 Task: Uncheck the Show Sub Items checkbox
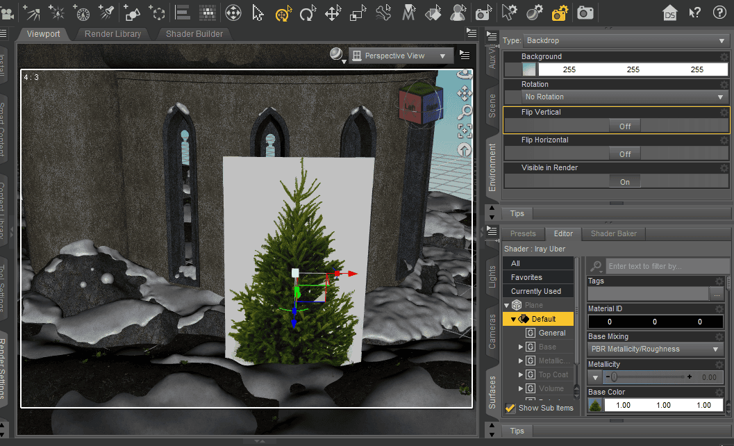click(x=510, y=408)
